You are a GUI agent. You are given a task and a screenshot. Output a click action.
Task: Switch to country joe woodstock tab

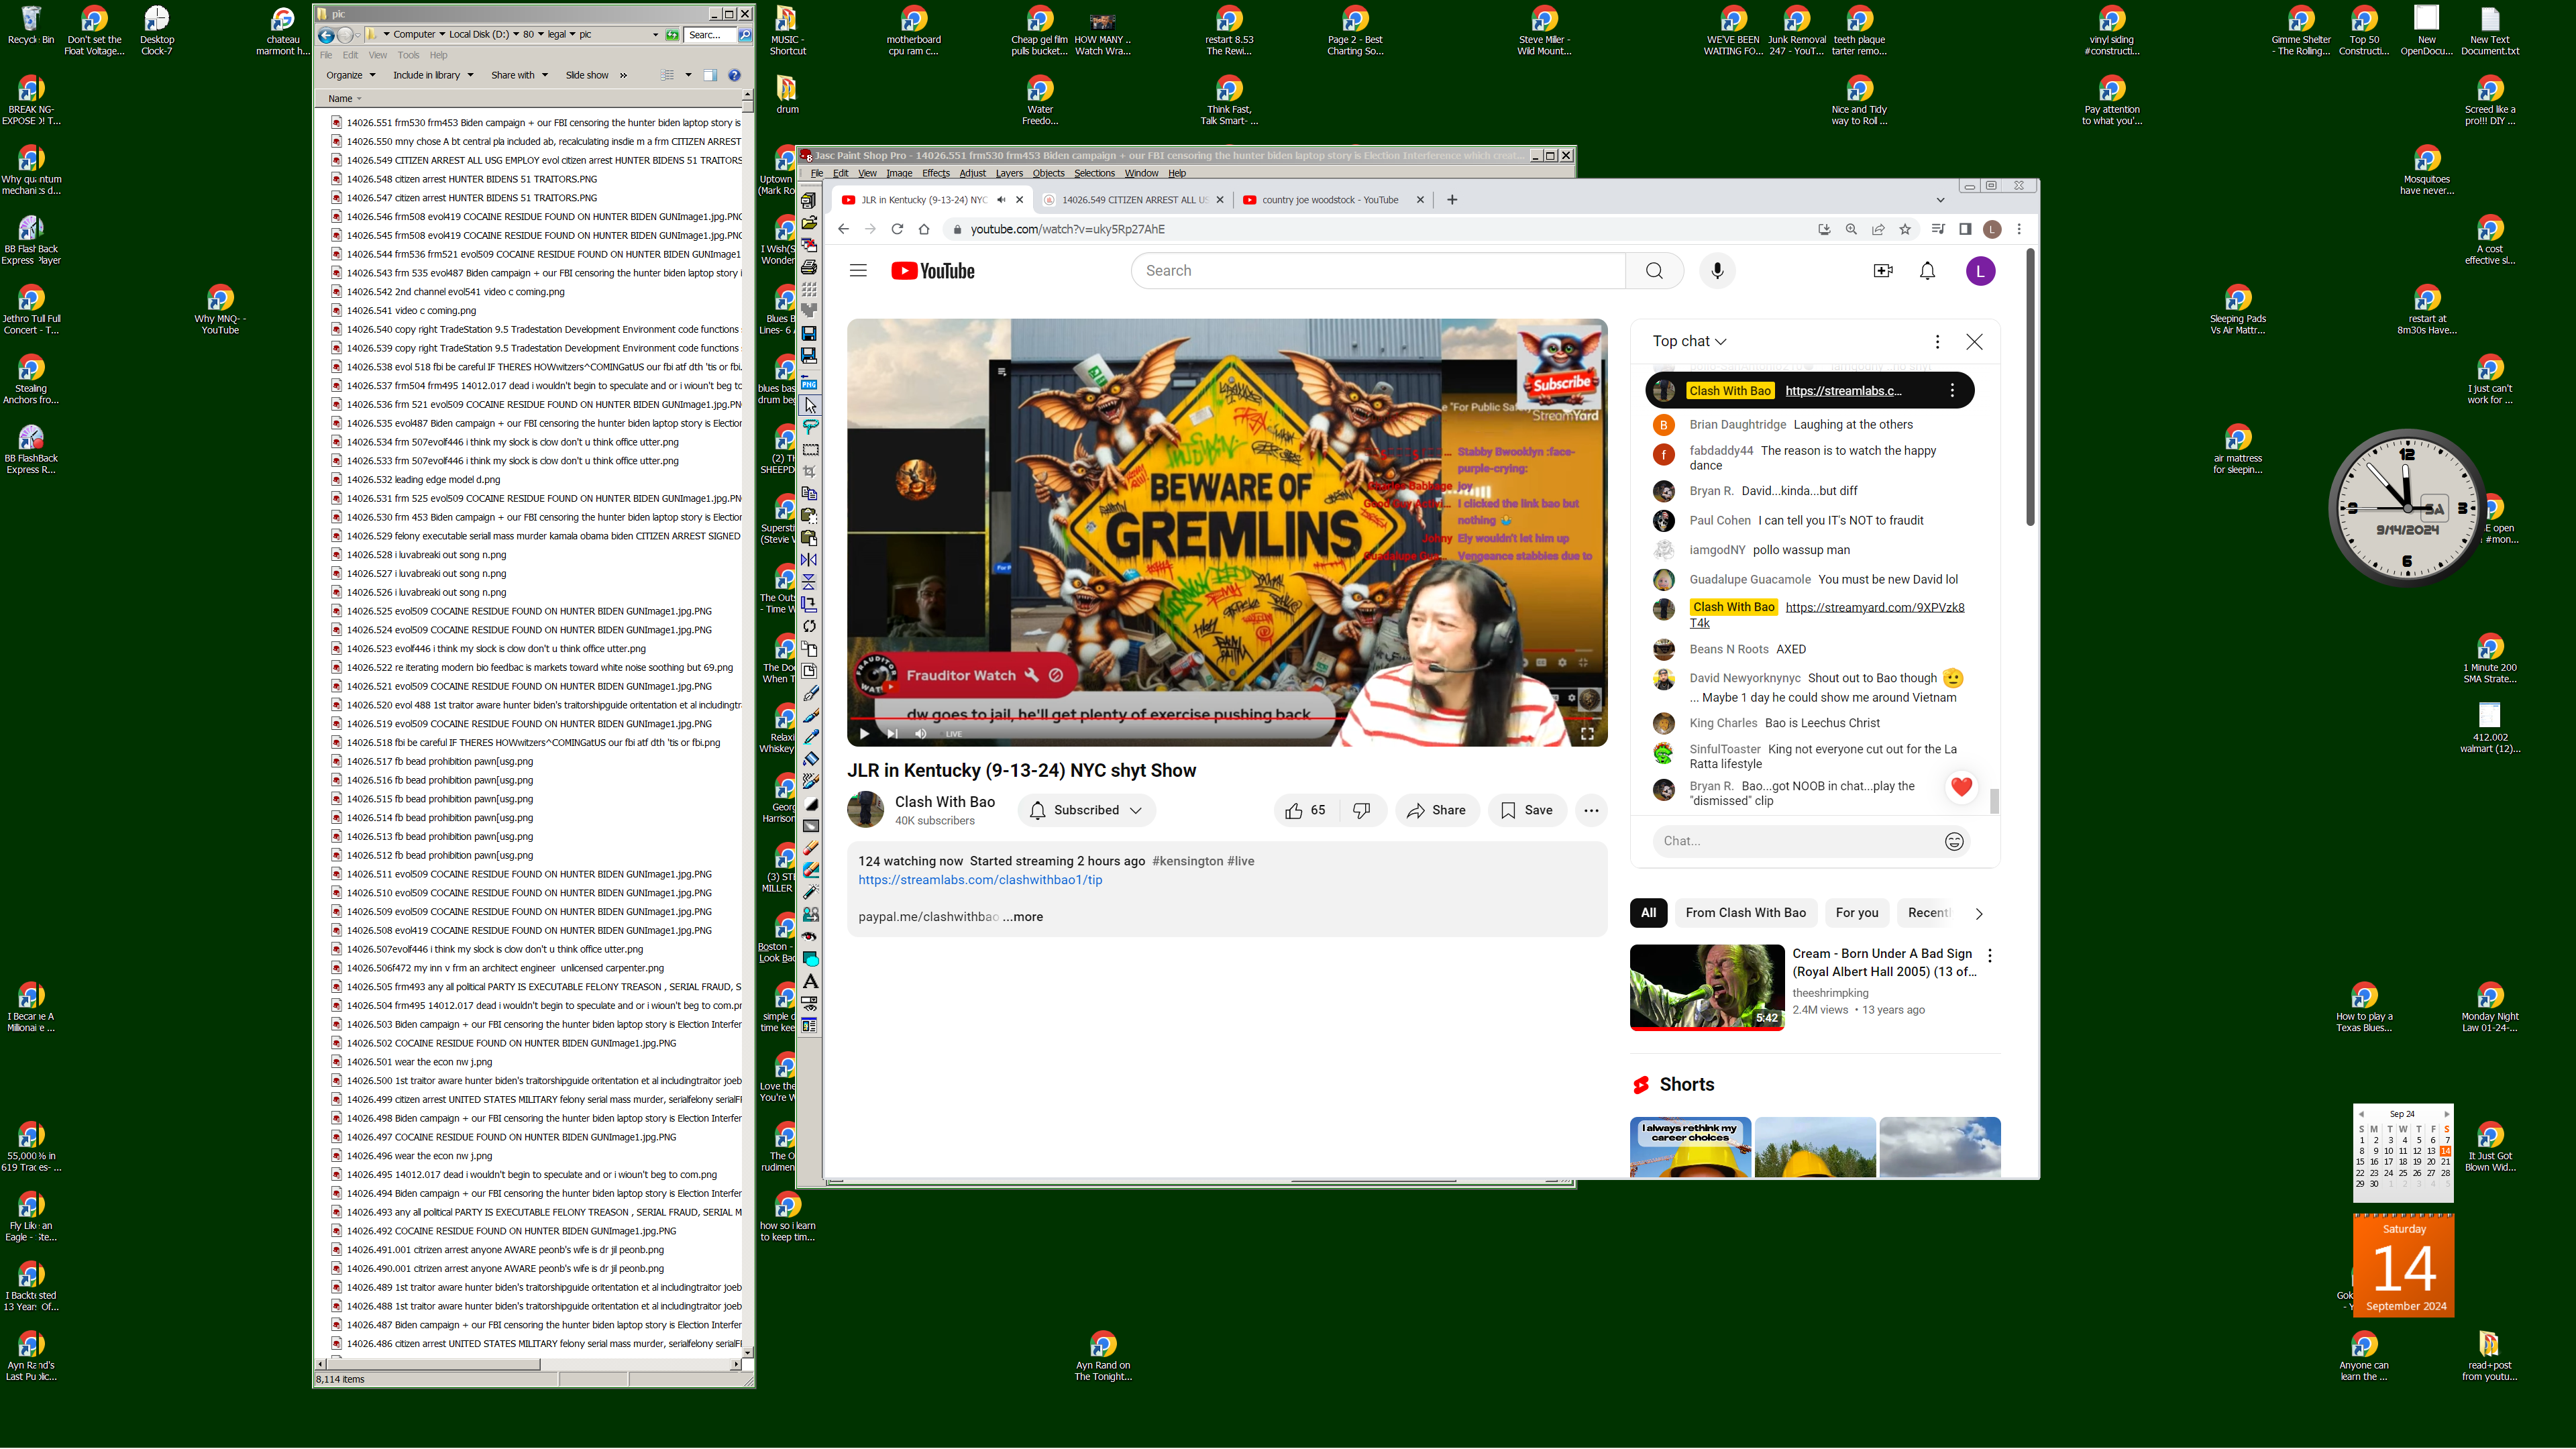coord(1329,200)
